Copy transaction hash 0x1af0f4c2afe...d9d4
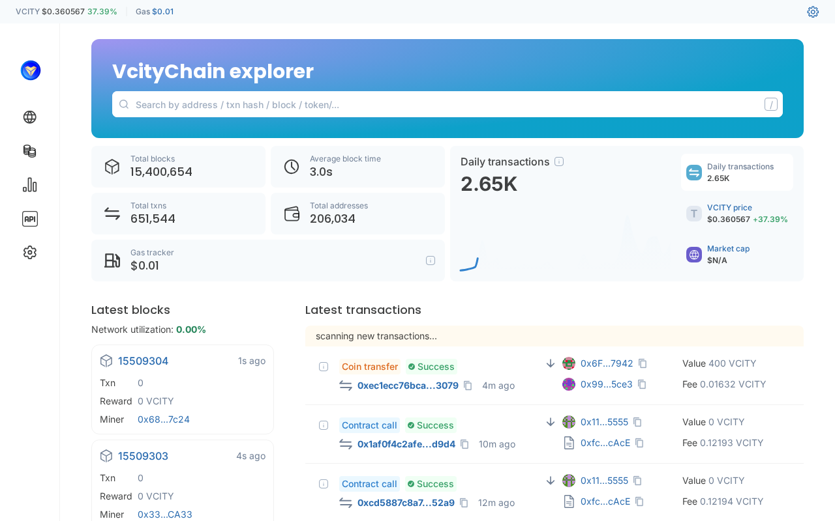 tap(464, 444)
